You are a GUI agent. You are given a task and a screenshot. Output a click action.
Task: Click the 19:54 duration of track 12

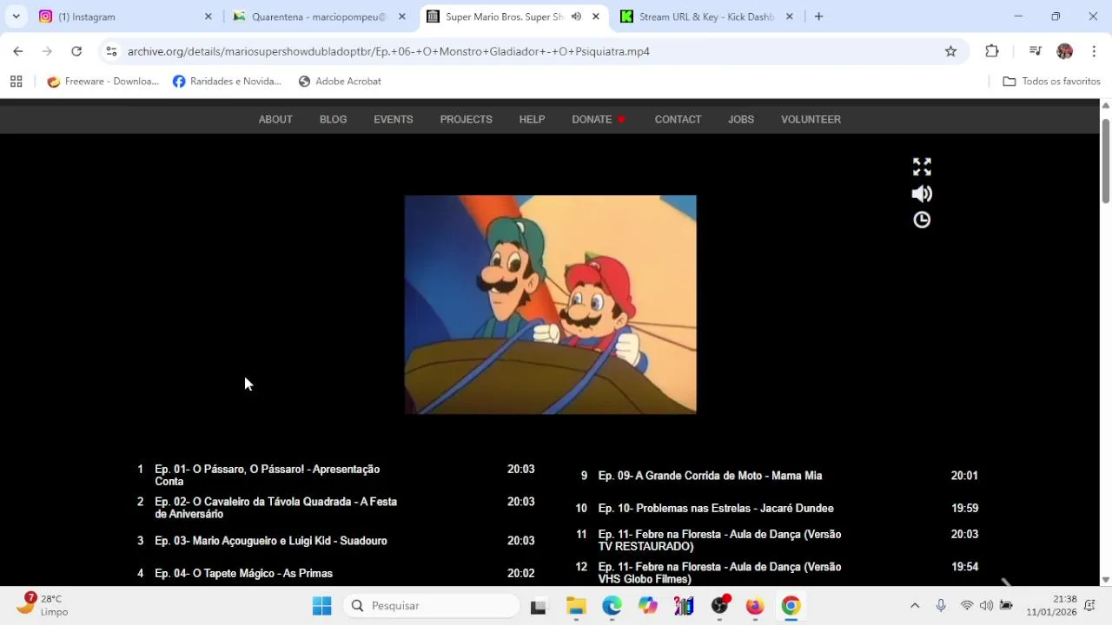coord(964,567)
